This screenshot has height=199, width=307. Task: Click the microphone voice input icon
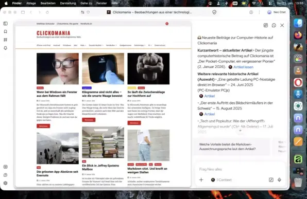pyautogui.click(x=279, y=179)
